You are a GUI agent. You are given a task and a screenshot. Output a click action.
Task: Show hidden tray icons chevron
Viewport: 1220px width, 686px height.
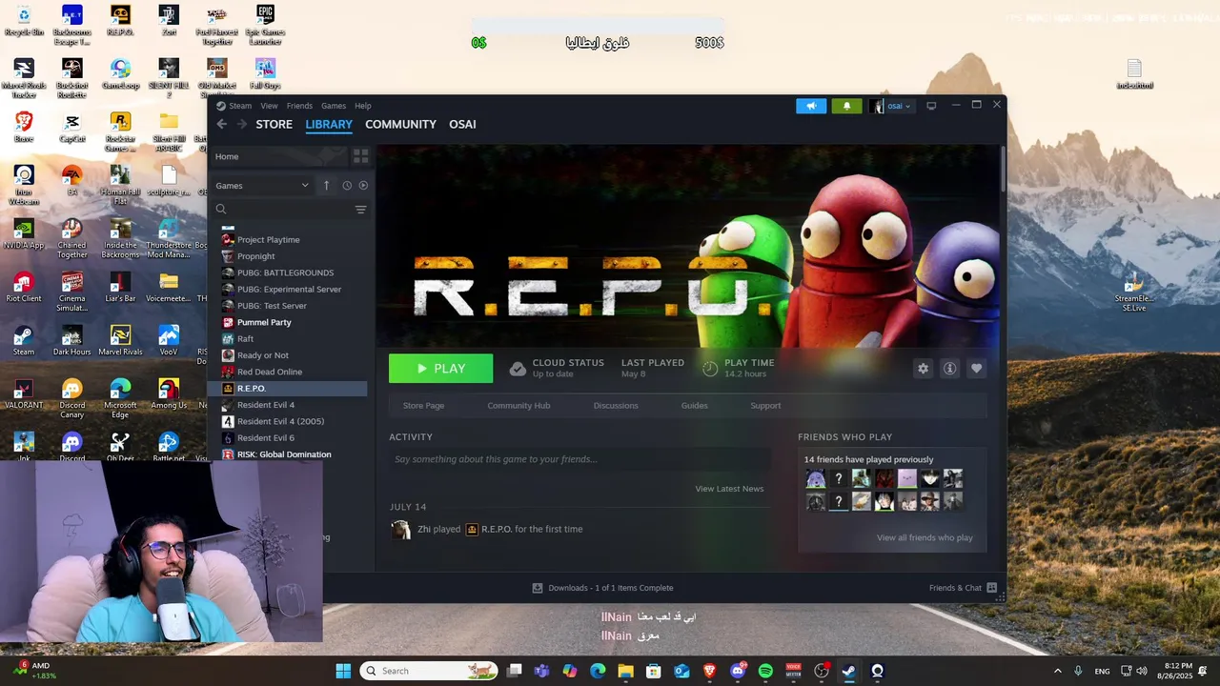click(1057, 671)
